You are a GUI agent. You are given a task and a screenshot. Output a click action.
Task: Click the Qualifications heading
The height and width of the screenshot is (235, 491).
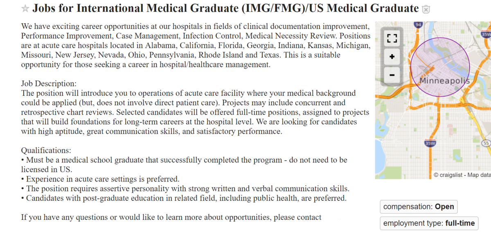46,151
